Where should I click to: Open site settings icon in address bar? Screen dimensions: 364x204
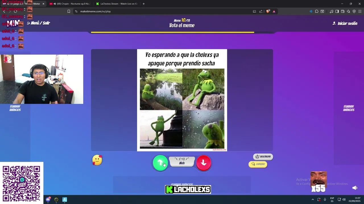(x=76, y=11)
